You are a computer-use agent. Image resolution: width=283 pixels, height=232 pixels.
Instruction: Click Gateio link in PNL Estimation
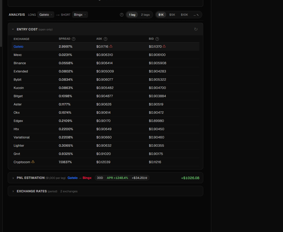pos(73,178)
